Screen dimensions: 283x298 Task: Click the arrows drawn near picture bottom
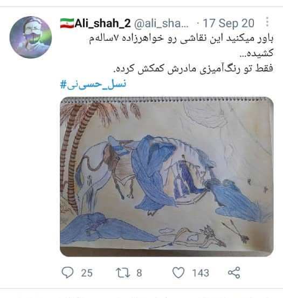point(236,231)
